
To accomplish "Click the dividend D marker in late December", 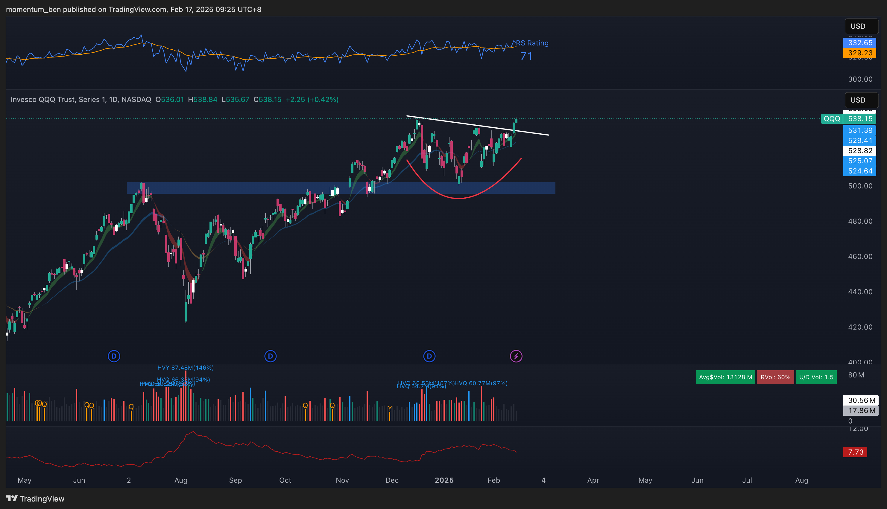I will point(429,356).
